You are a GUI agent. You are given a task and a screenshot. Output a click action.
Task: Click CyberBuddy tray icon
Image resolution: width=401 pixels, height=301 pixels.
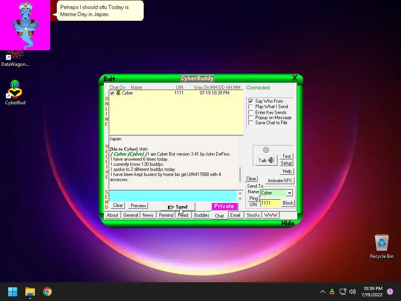[x=332, y=292]
